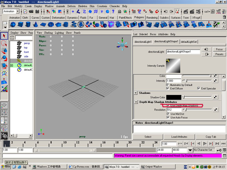
Task: Collapse Depth Map Shadow Attributes section
Action: coord(136,102)
